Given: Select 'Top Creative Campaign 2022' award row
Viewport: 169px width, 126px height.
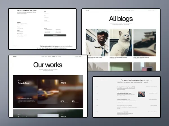Looking at the screenshot, I should (127, 94).
